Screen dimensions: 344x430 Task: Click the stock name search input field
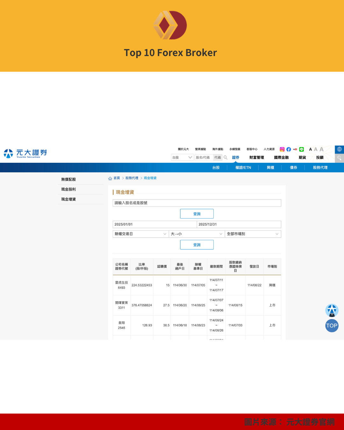click(x=197, y=203)
